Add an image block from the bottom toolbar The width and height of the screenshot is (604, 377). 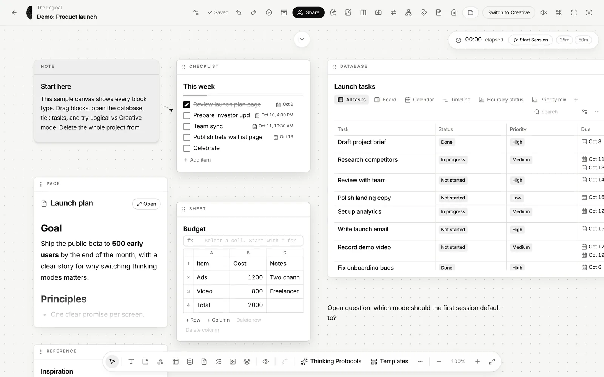point(233,362)
